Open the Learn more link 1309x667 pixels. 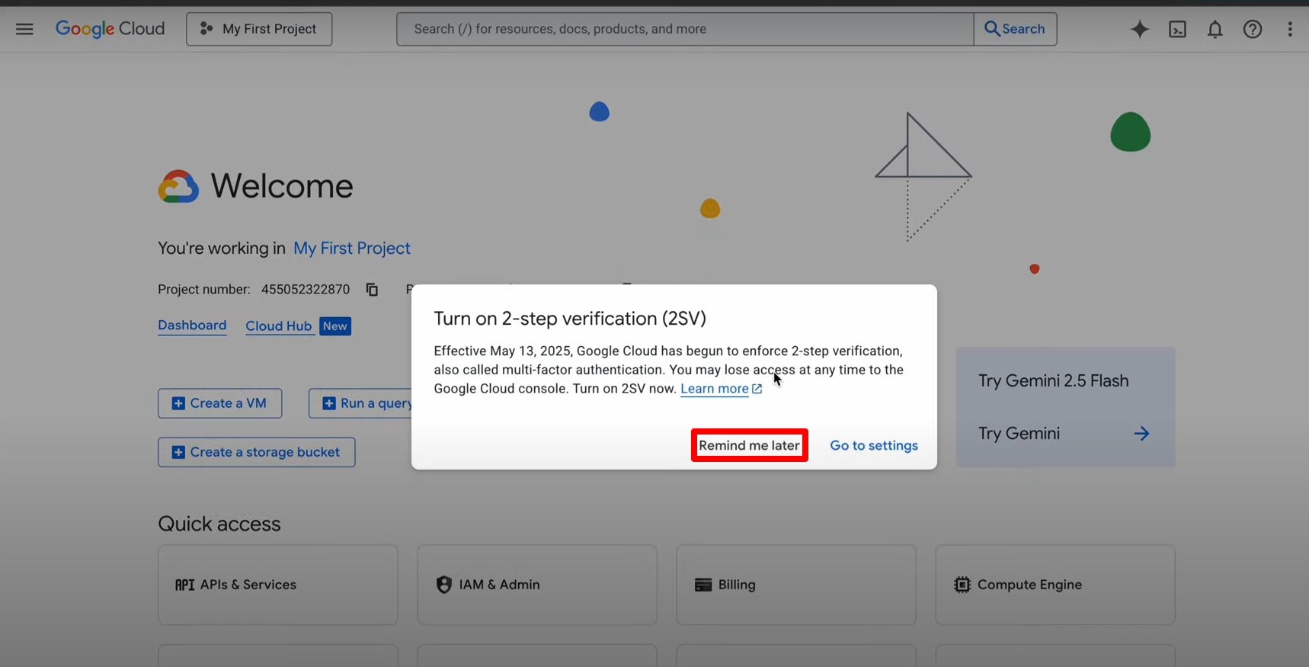coord(721,389)
